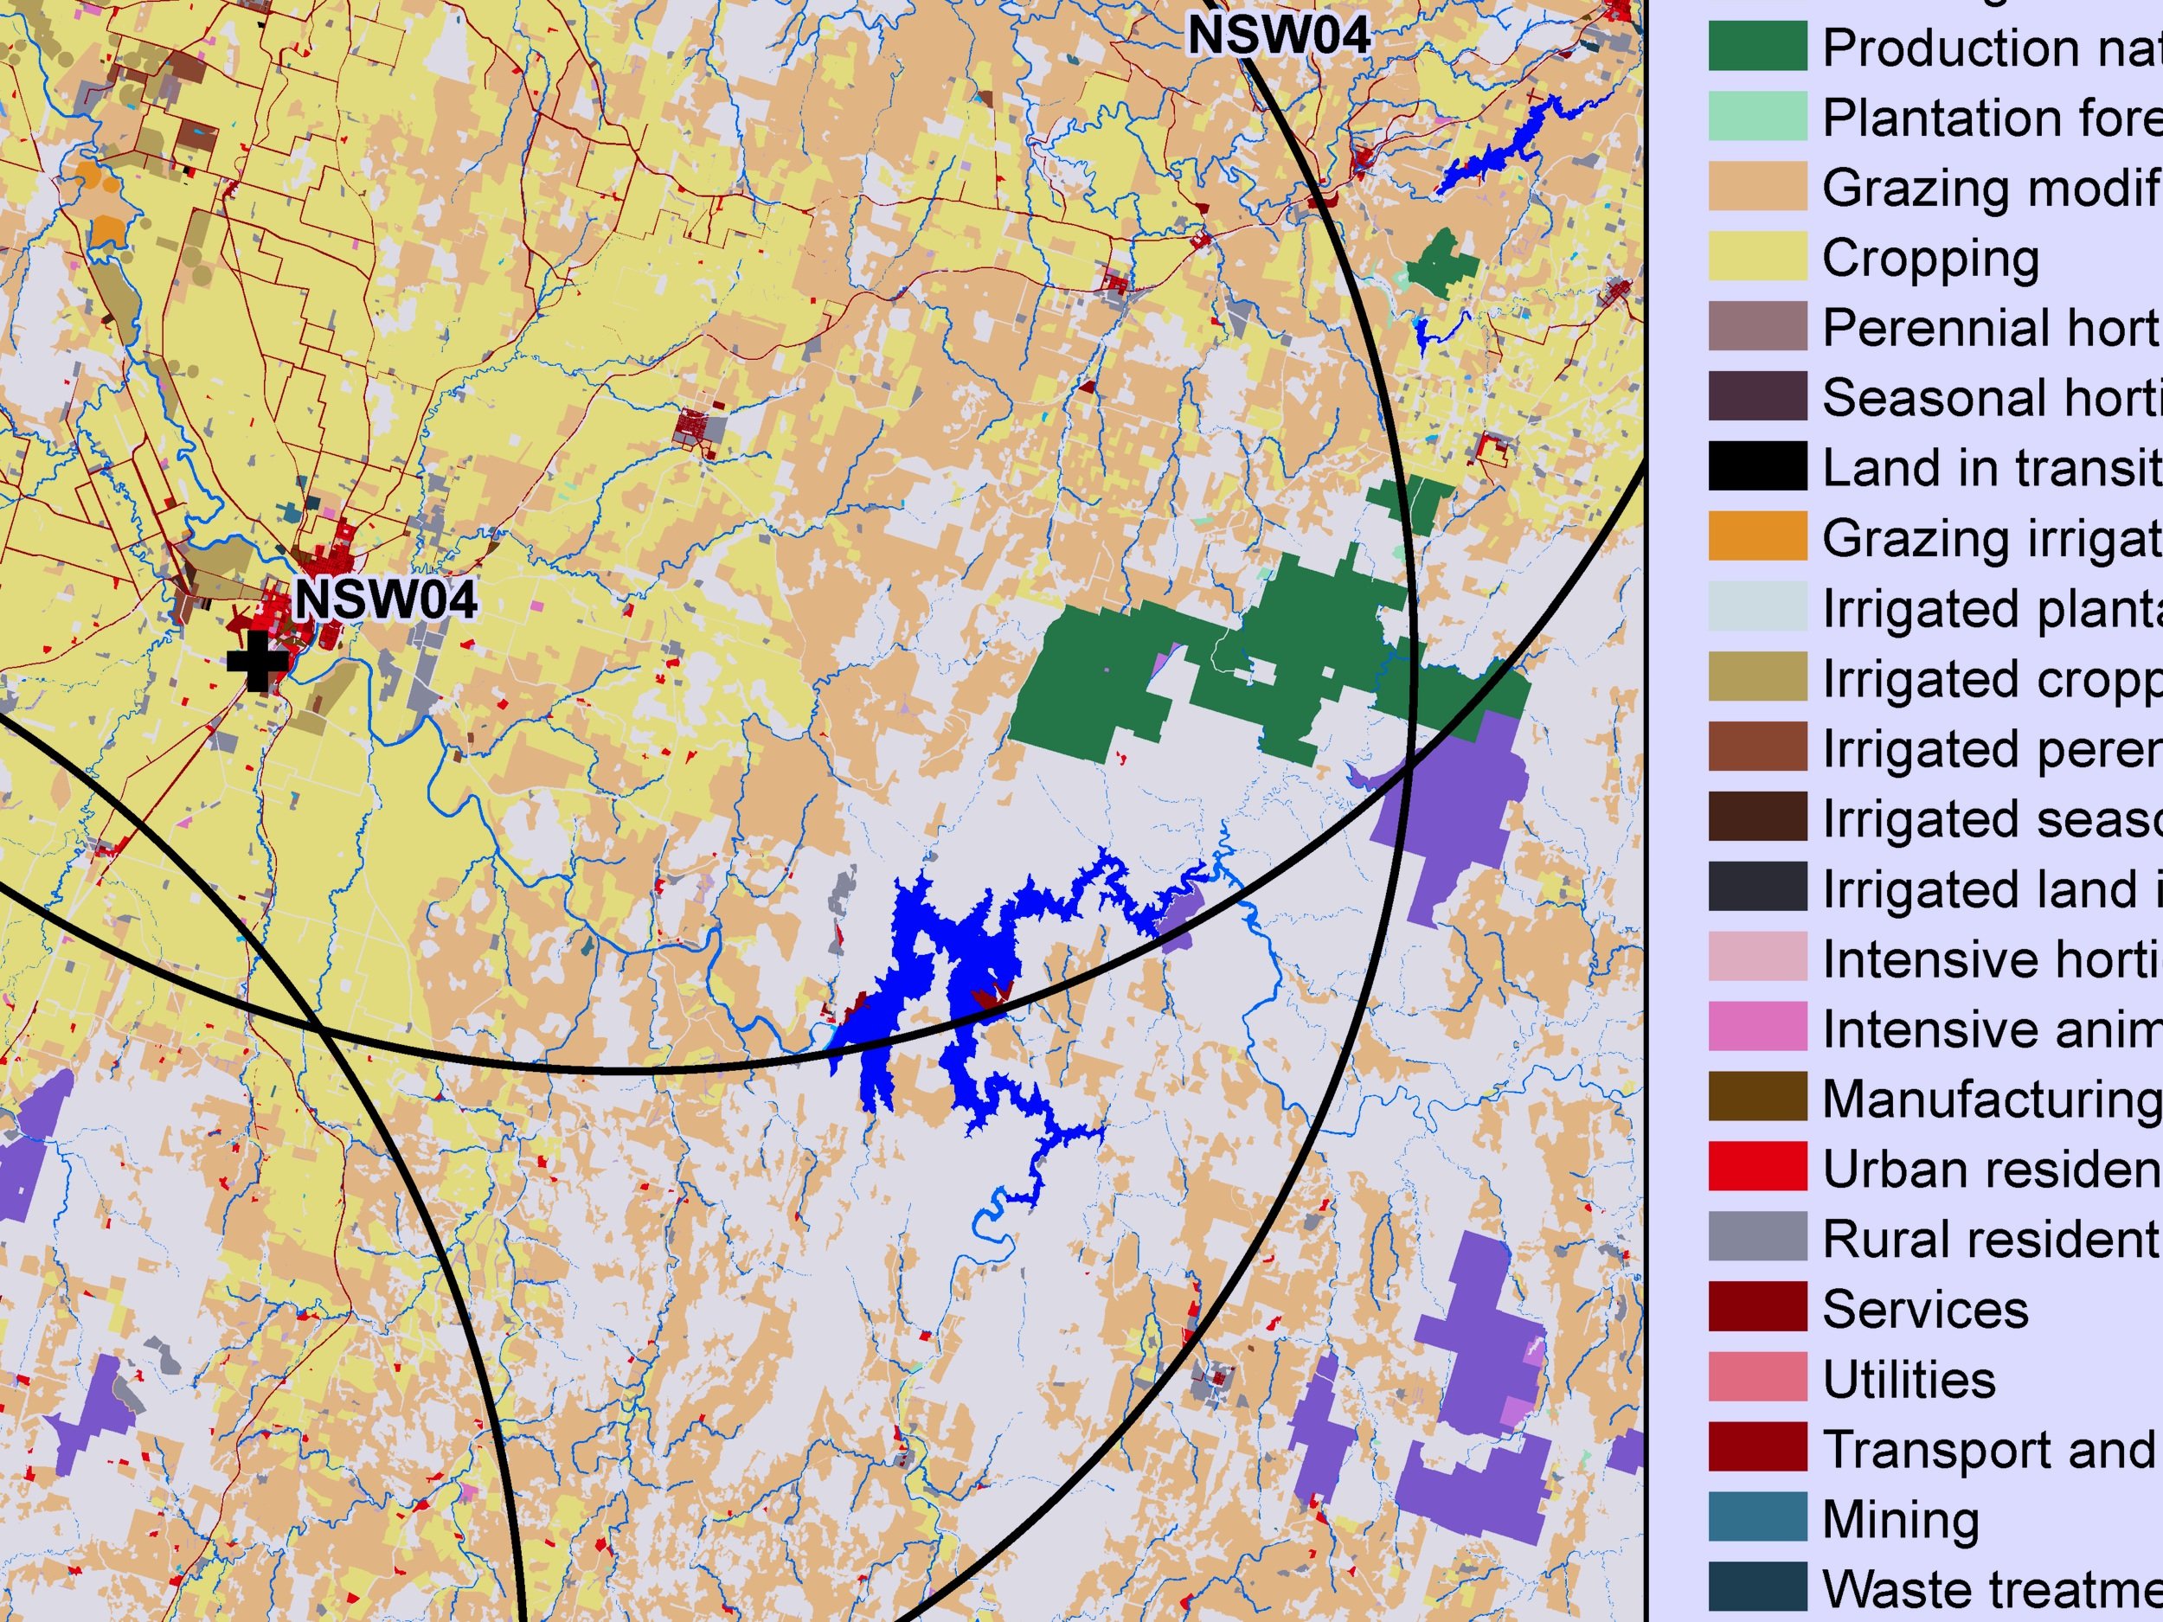Screen dimensions: 2163x1622
Task: Click the dark green Production forestry swatch
Action: [1757, 47]
